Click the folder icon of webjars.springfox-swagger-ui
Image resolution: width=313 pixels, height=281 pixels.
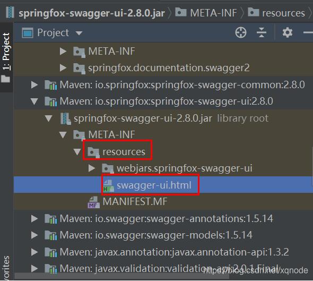108,169
